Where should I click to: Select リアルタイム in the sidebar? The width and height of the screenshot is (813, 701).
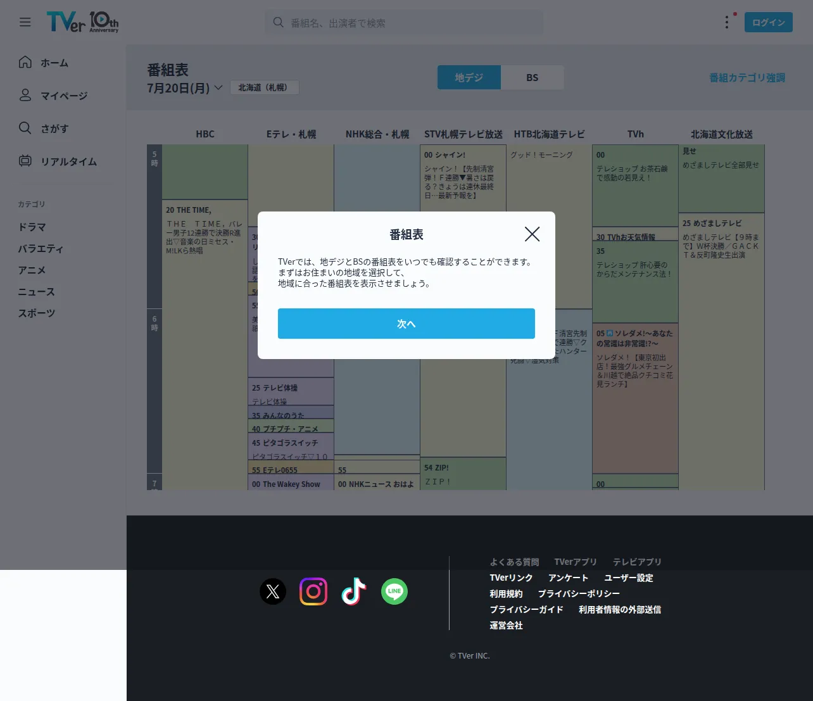[69, 161]
